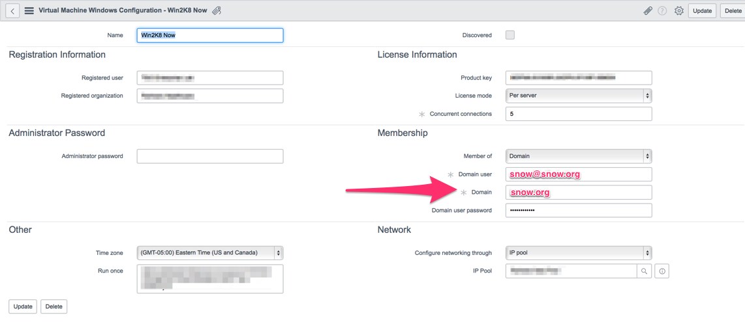The height and width of the screenshot is (322, 745).
Task: Click the top Update button
Action: (x=702, y=11)
